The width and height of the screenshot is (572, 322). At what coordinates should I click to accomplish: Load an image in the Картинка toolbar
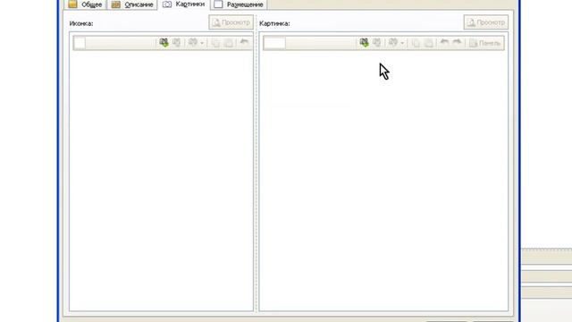click(364, 43)
